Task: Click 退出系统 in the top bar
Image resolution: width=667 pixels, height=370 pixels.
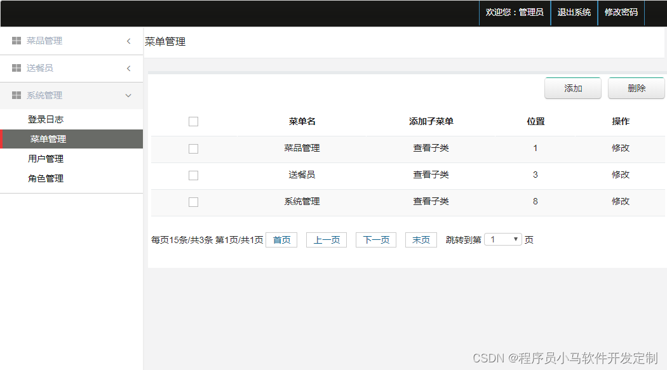Action: [x=574, y=12]
